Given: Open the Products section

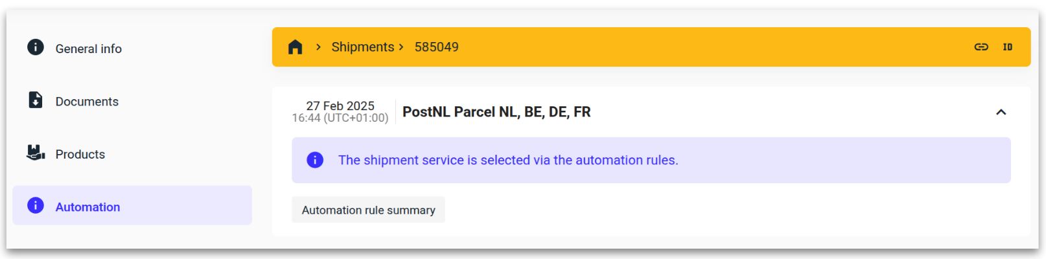Looking at the screenshot, I should coord(80,154).
